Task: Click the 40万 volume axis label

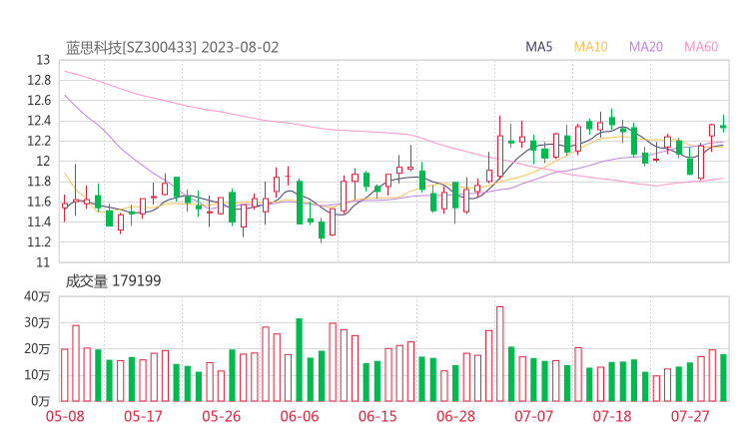Action: pos(37,296)
